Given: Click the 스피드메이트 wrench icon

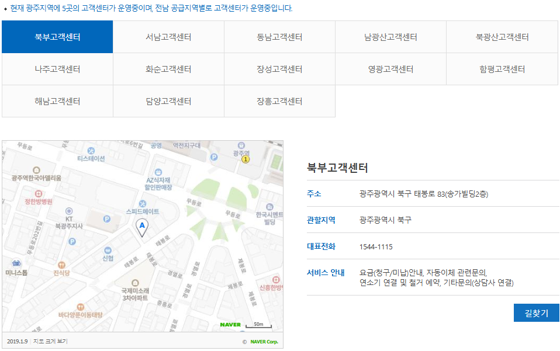Looking at the screenshot, I should [x=143, y=203].
